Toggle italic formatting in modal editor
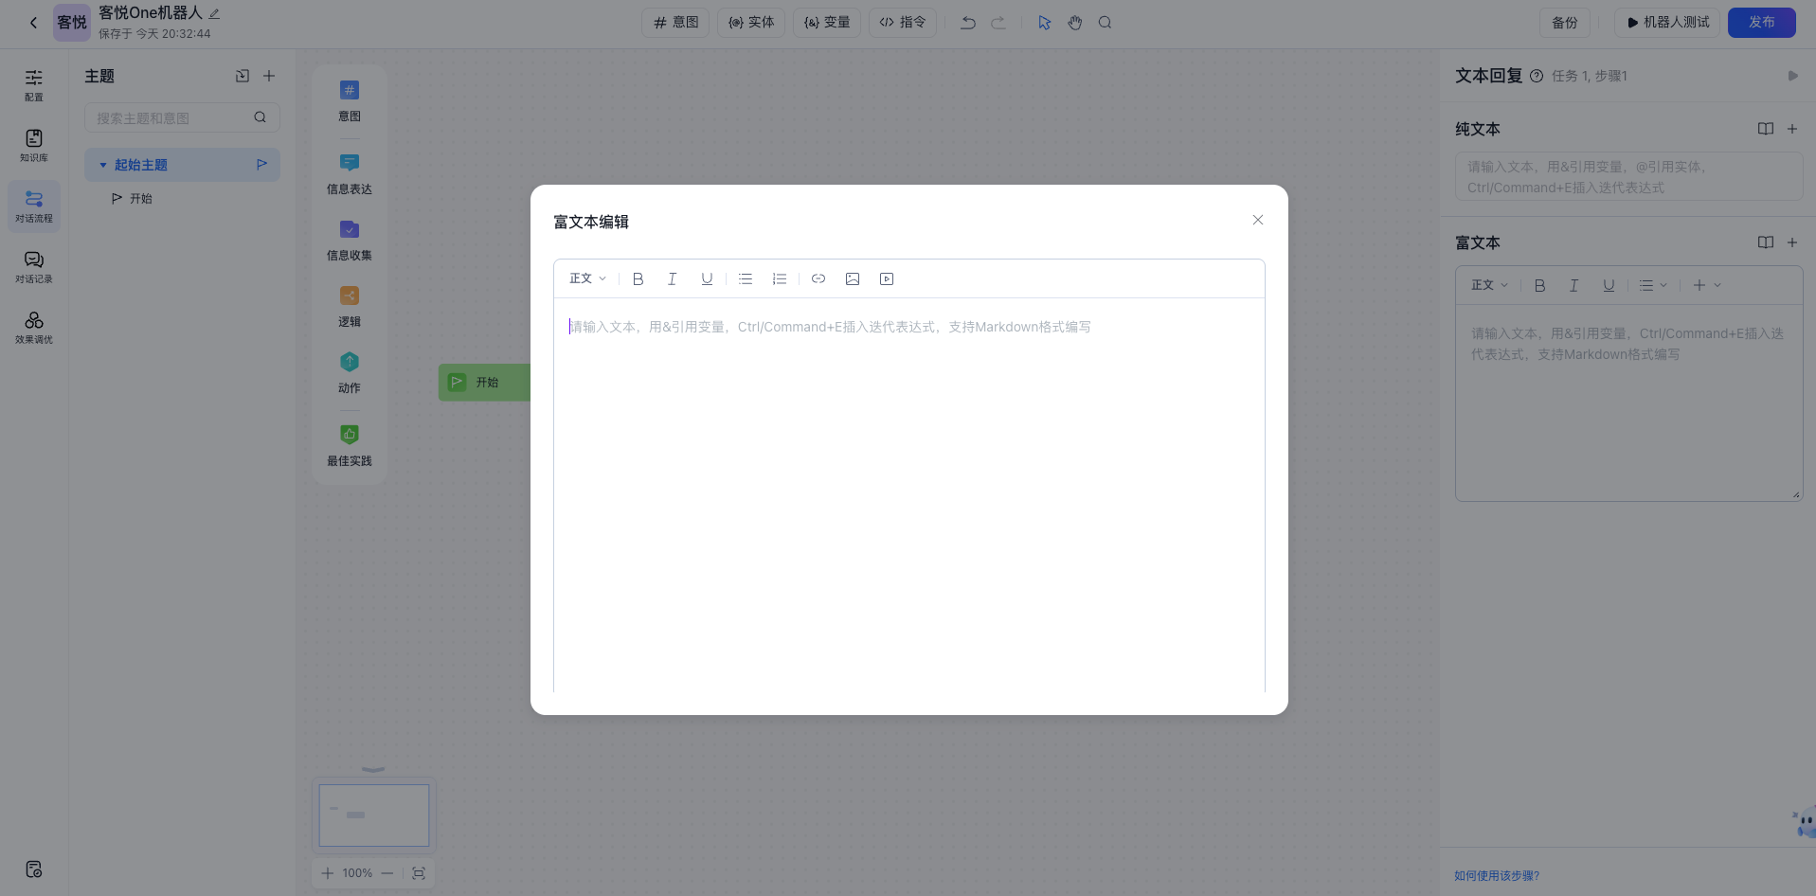Viewport: 1816px width, 896px height. tap(672, 278)
